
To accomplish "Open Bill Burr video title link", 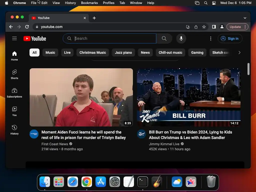I will pyautogui.click(x=190, y=135).
